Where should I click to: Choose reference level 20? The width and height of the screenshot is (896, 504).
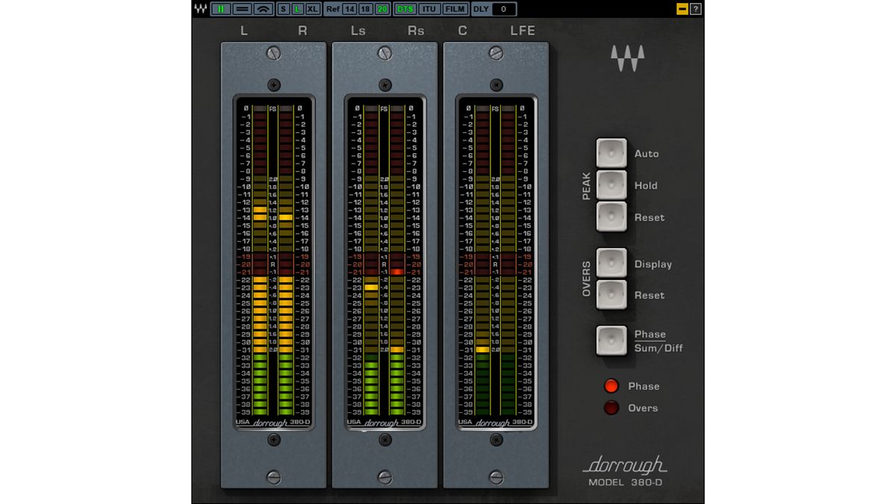(382, 9)
